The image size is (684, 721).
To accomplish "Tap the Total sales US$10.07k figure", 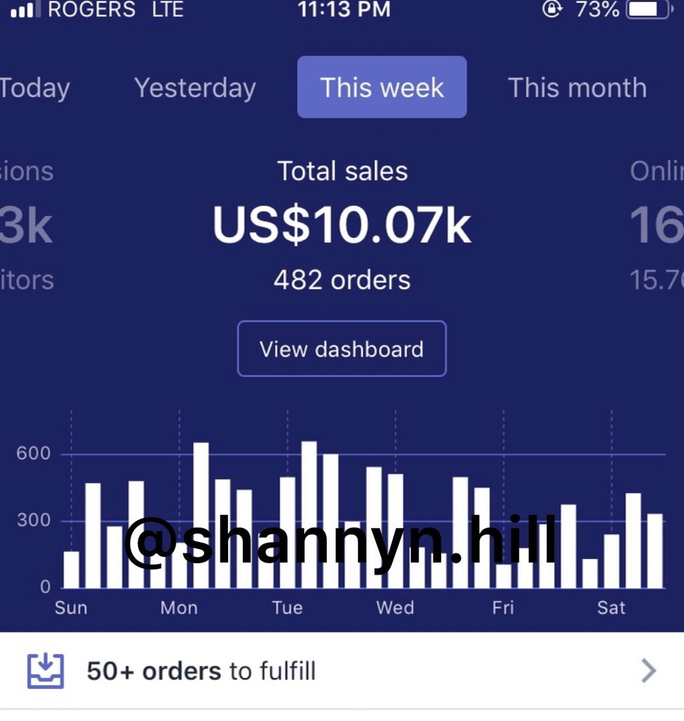I will pos(342,225).
